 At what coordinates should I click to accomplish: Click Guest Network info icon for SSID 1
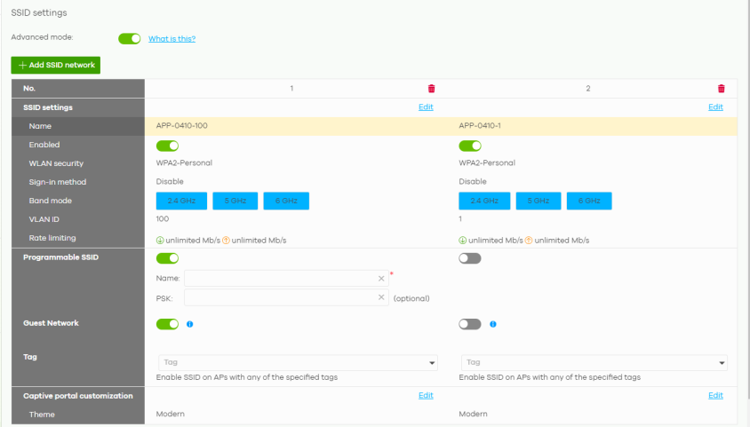tap(189, 324)
